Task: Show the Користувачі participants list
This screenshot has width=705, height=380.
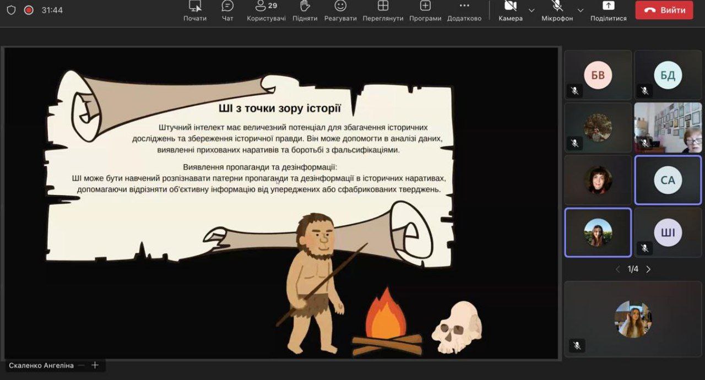Action: [x=266, y=10]
